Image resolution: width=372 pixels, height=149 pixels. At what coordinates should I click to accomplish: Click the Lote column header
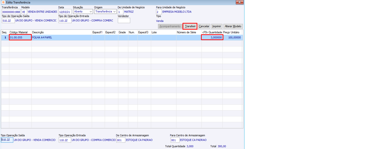click(164, 32)
